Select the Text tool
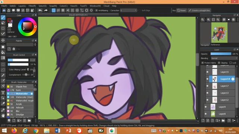The image size is (239, 134). 3,93
